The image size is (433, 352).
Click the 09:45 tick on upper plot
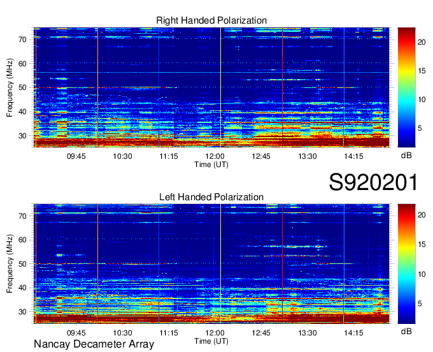pyautogui.click(x=76, y=156)
